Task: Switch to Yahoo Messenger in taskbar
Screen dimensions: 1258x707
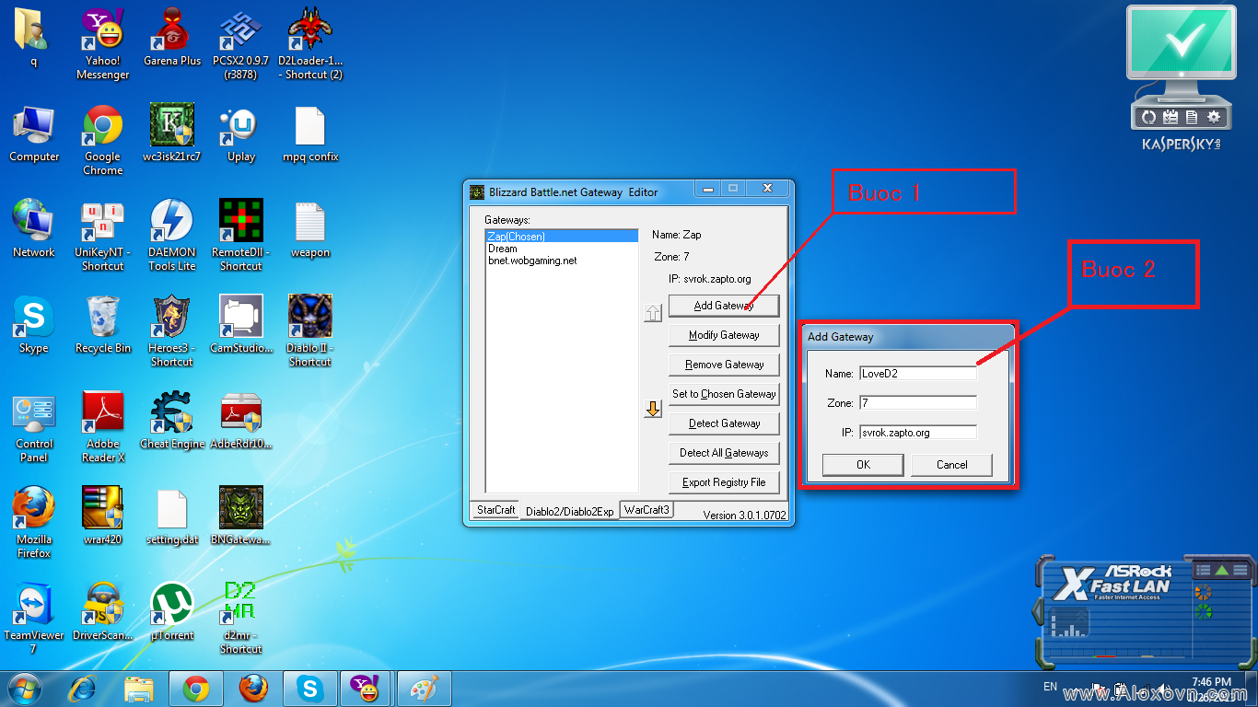Action: 366,688
